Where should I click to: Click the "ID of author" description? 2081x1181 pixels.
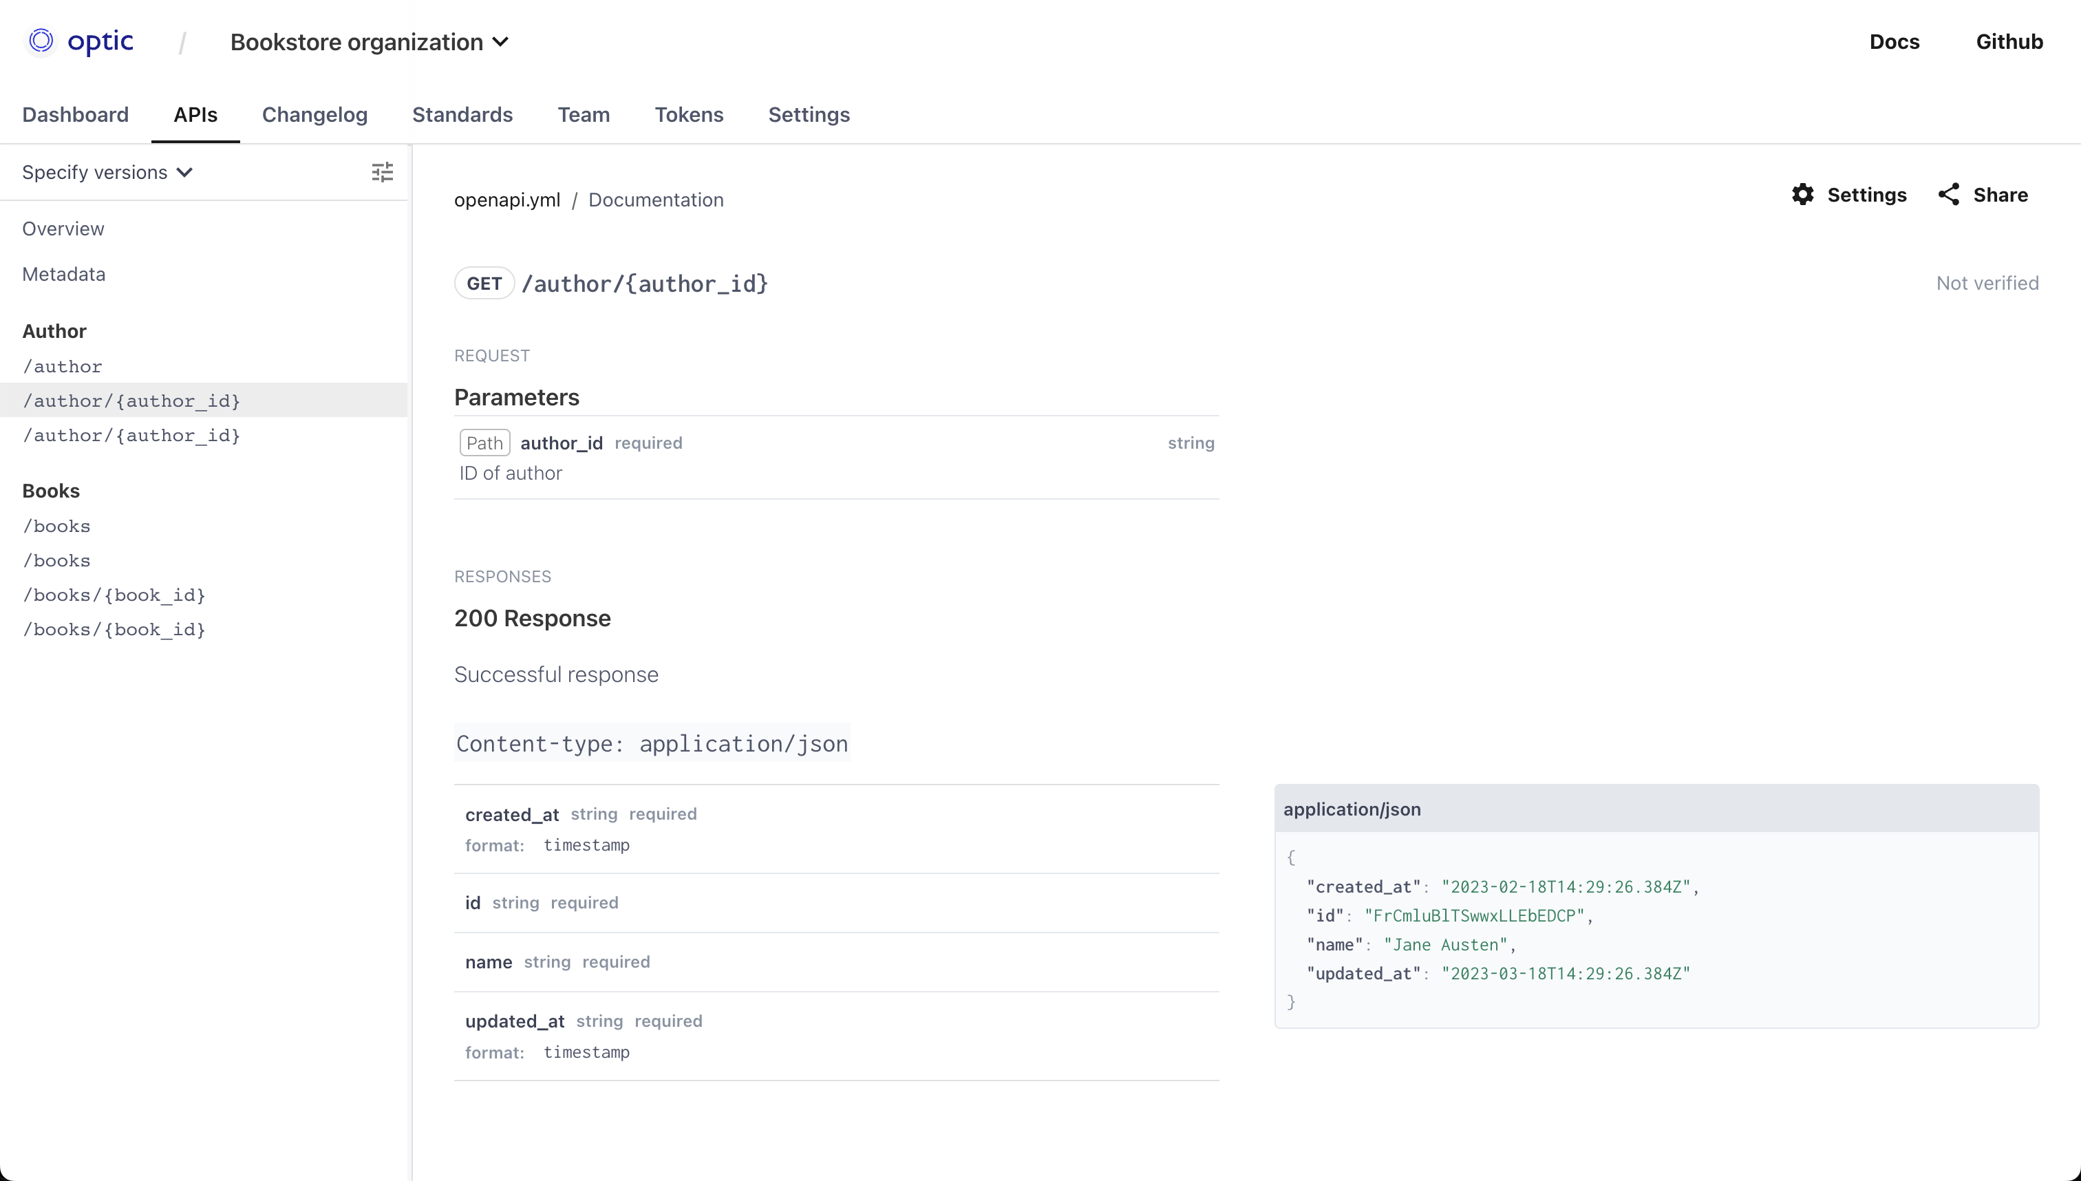tap(510, 473)
